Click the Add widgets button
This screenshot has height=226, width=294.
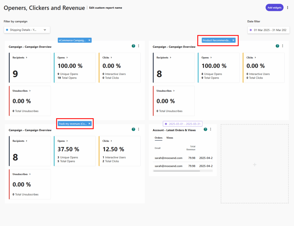(x=274, y=7)
